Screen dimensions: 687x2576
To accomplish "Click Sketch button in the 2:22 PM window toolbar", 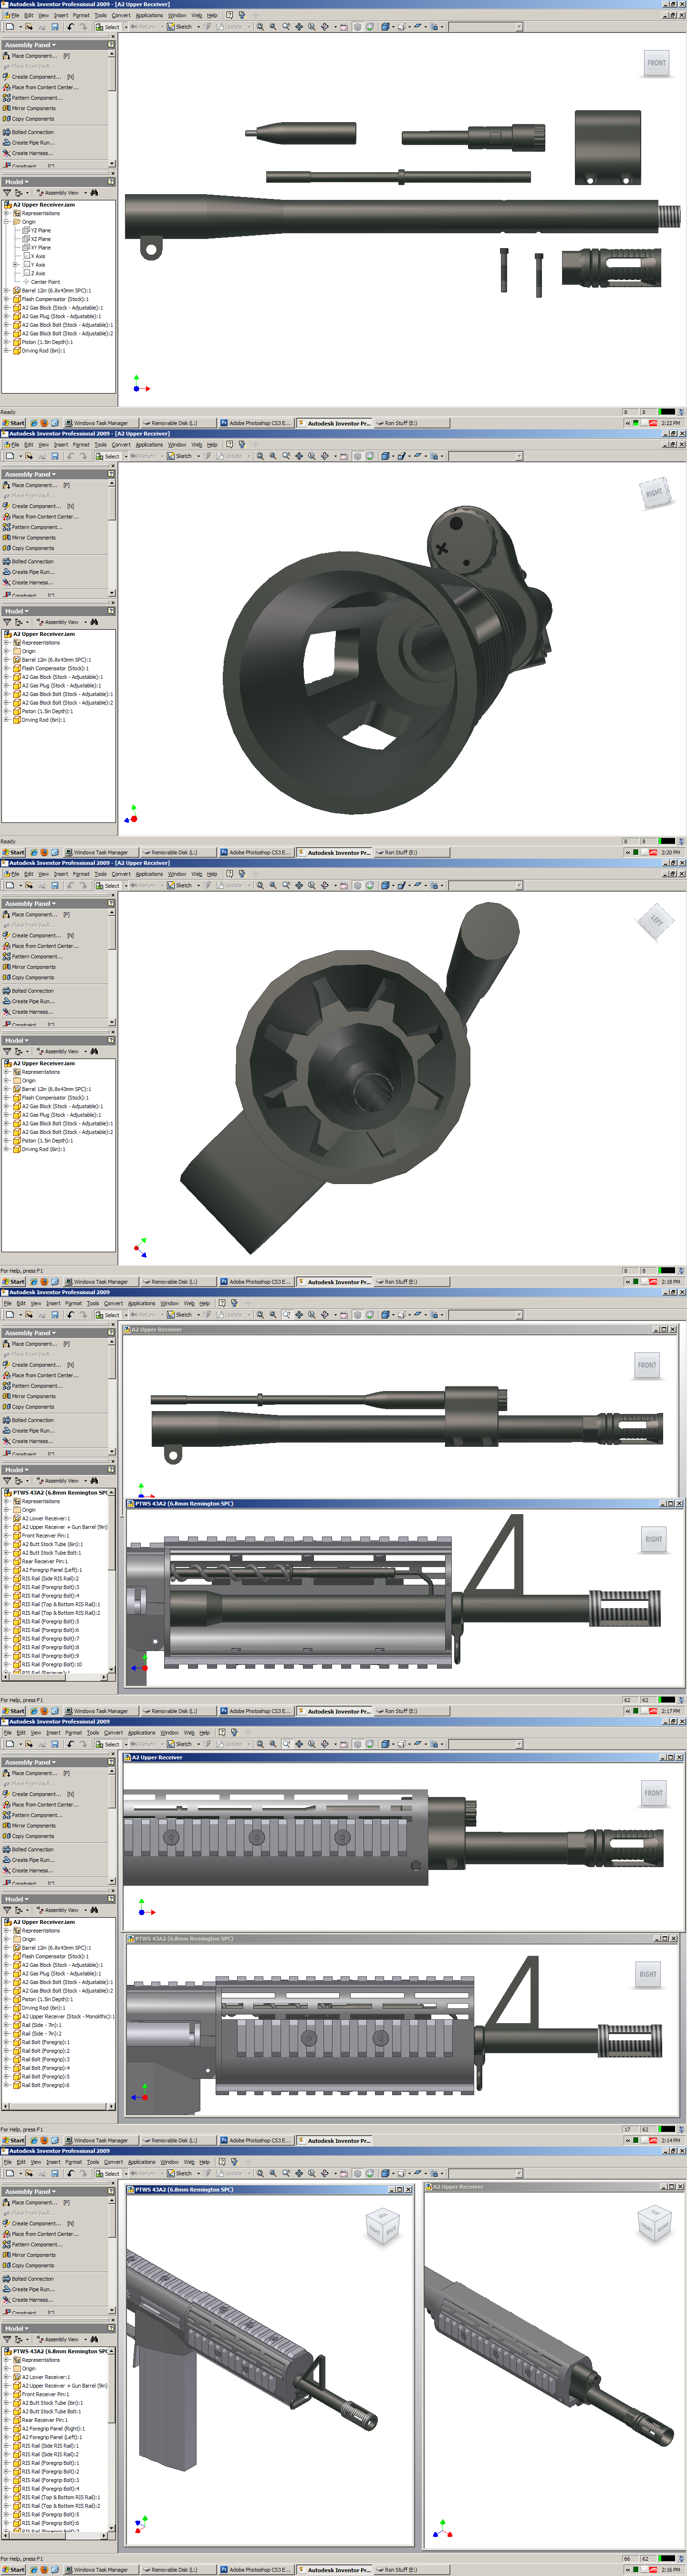I will coord(180,27).
